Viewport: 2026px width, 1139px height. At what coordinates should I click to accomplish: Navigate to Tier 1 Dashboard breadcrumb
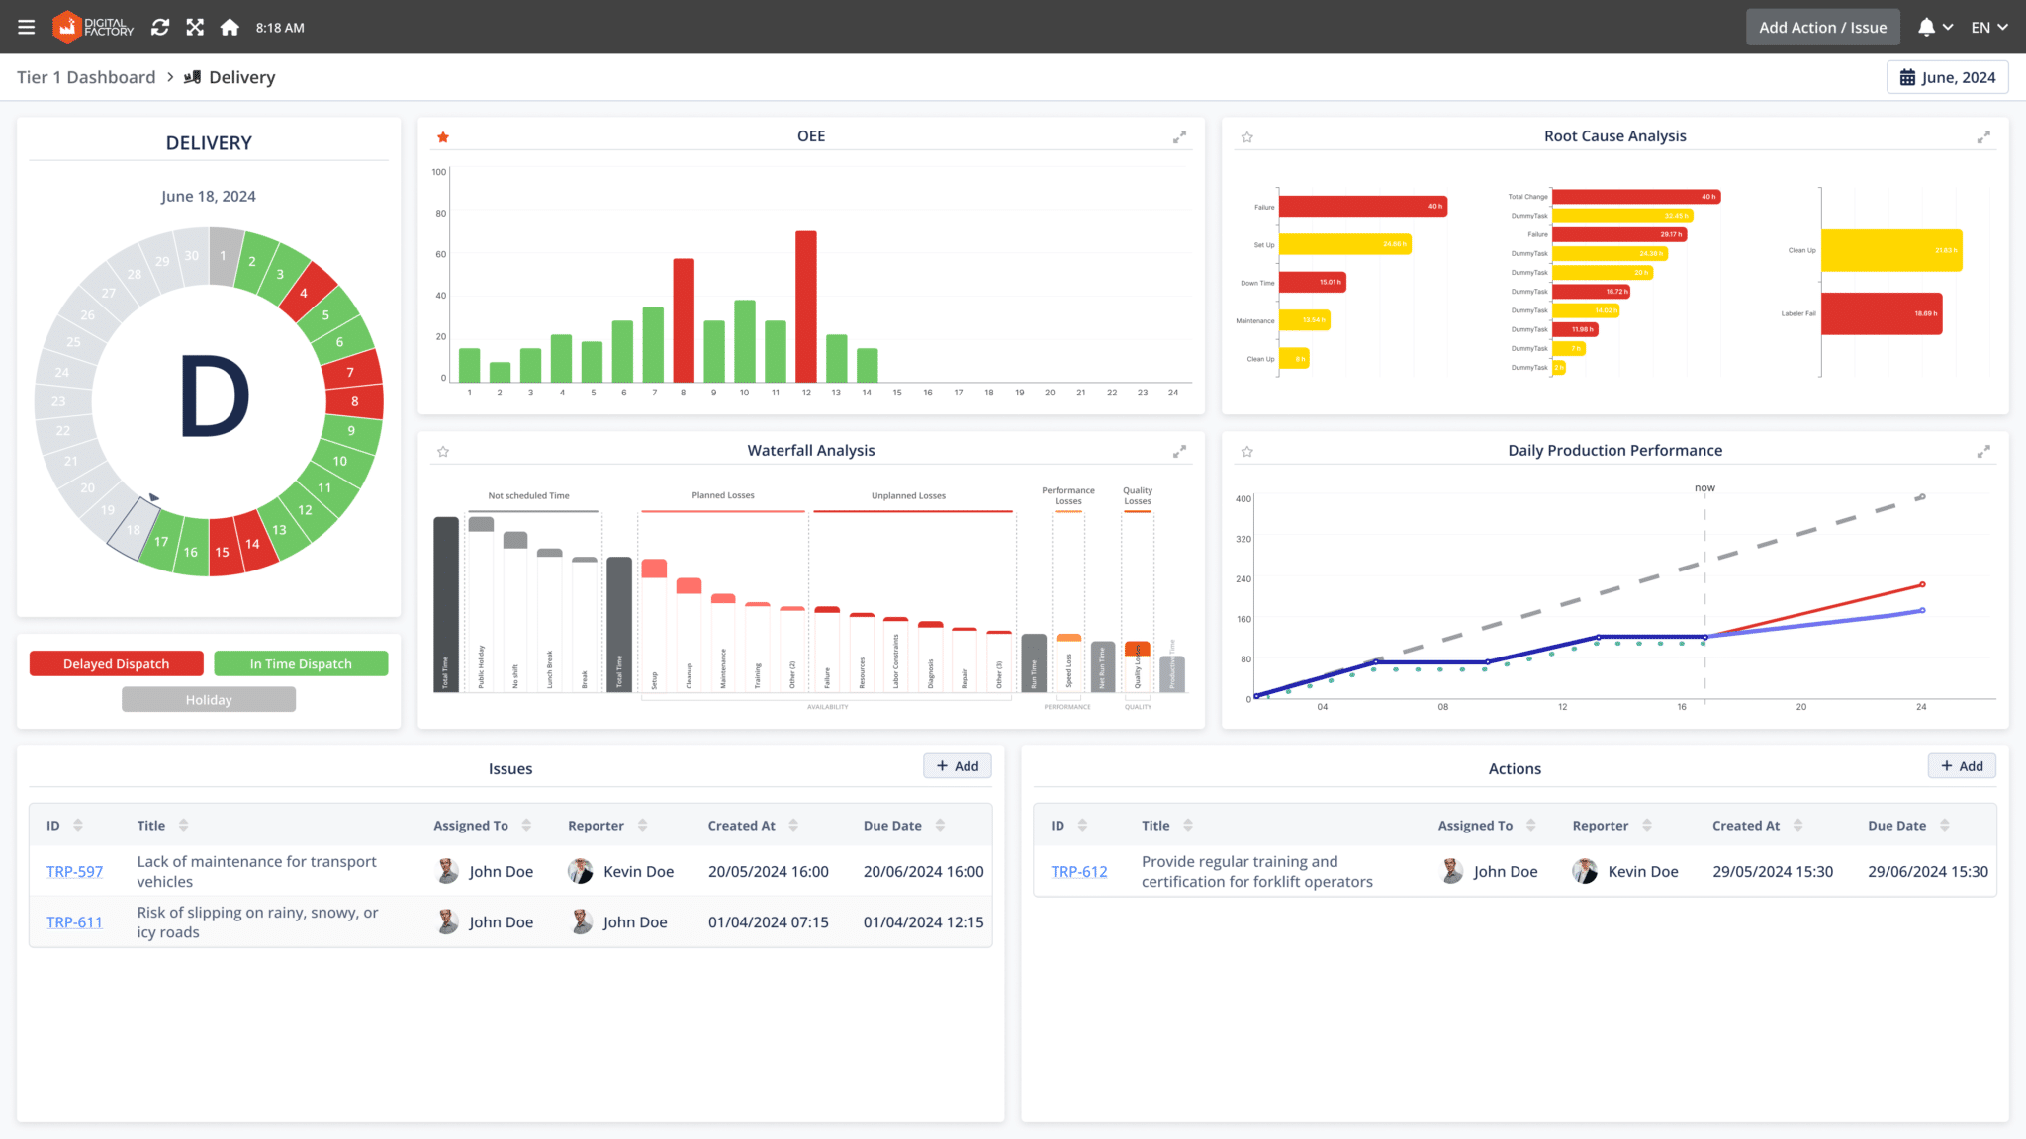[x=85, y=76]
